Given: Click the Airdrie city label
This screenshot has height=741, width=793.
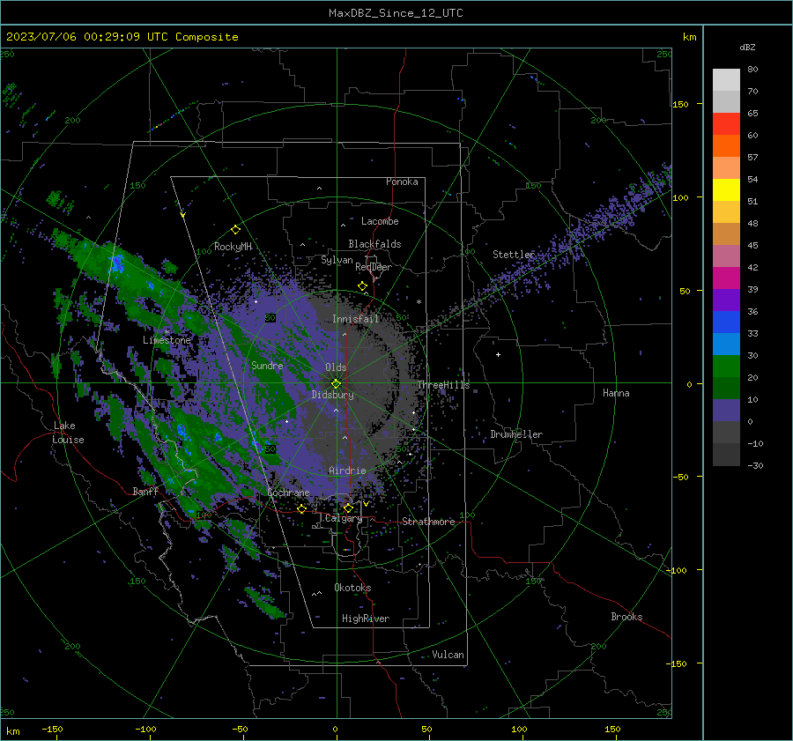Looking at the screenshot, I should 347,471.
